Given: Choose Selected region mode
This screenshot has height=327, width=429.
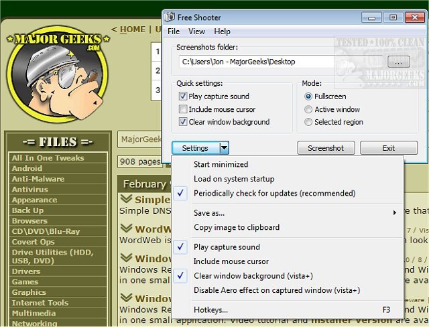Looking at the screenshot, I should pos(308,122).
